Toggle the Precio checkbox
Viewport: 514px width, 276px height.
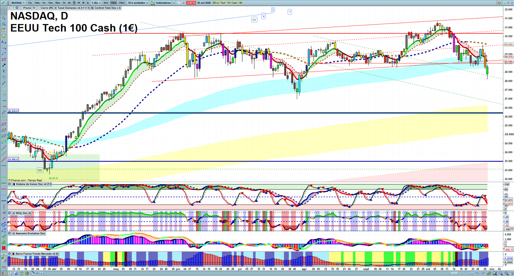coord(21,8)
